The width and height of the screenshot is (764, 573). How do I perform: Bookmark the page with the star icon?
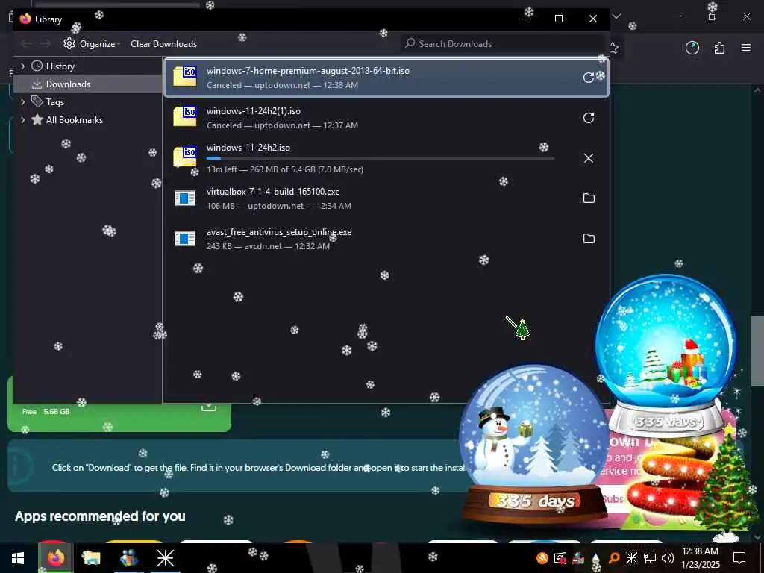(x=614, y=48)
